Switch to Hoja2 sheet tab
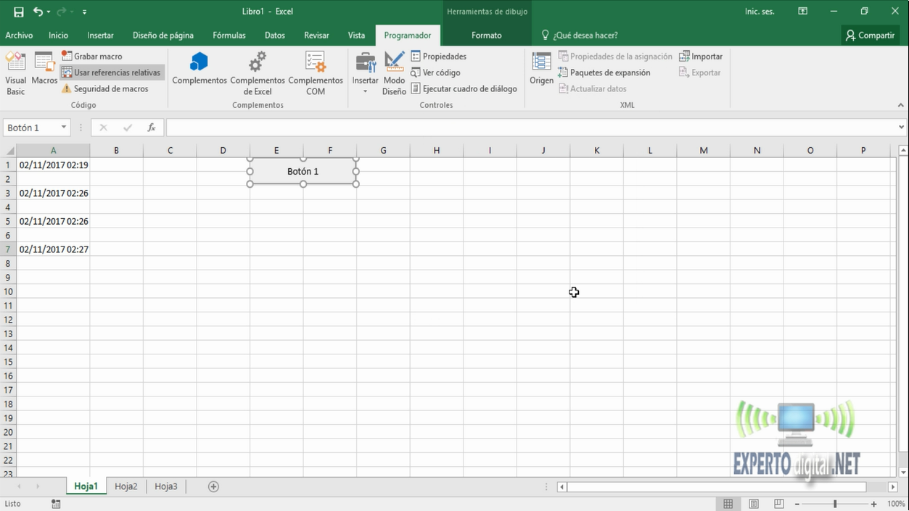Image resolution: width=909 pixels, height=511 pixels. 126,486
